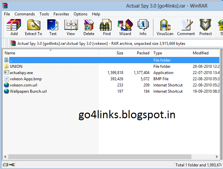Sort by the Packed column header

pos(138,53)
